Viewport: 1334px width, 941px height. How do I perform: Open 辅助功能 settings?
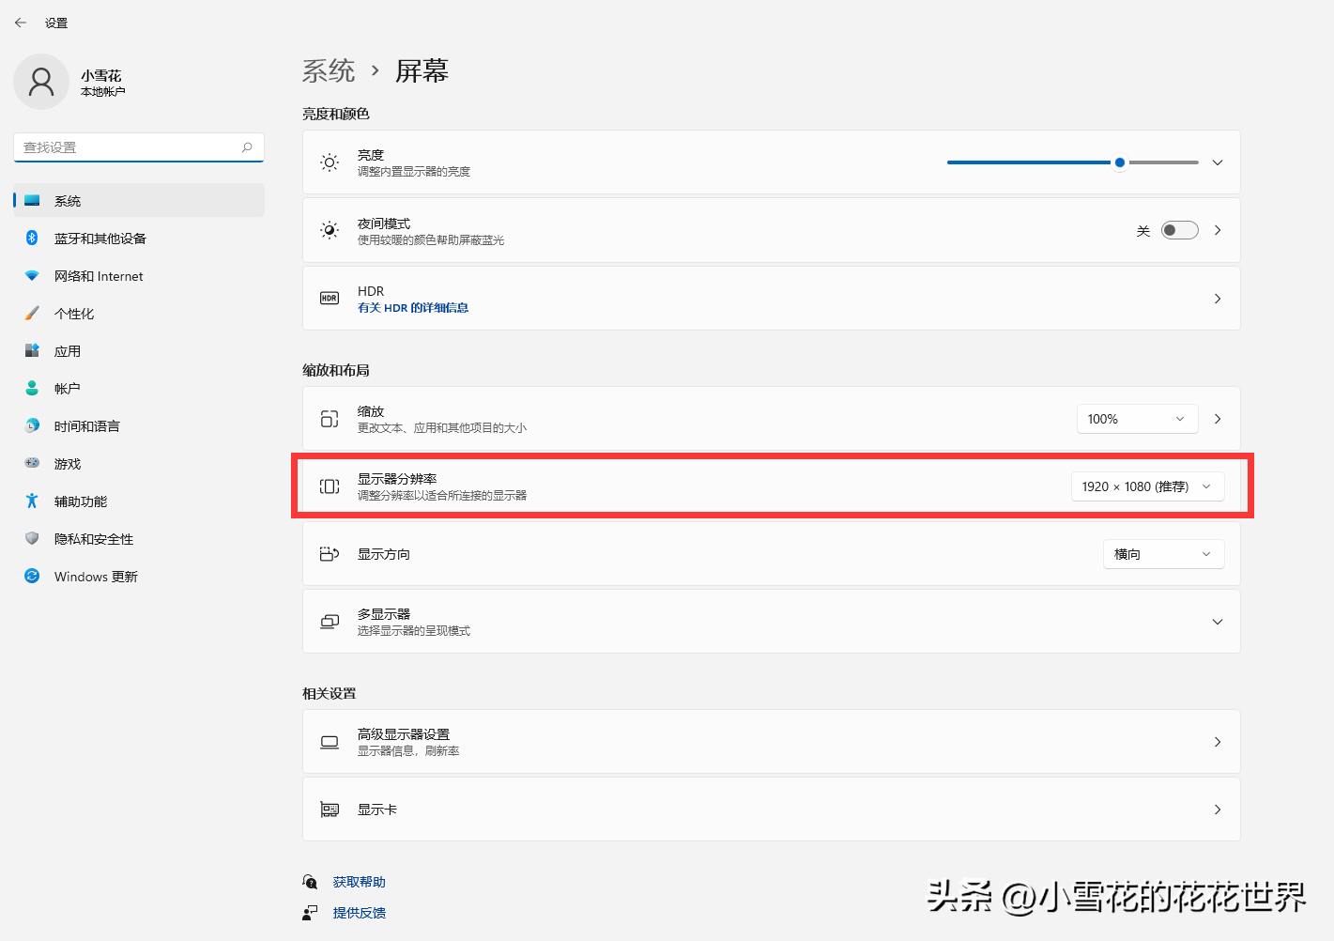pos(139,501)
